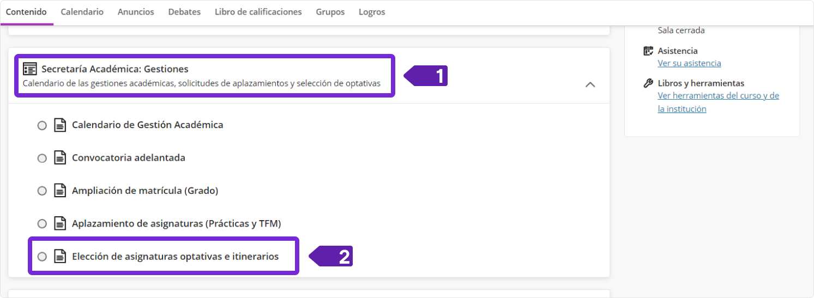The height and width of the screenshot is (298, 814).
Task: Mark the Convocatoria adelantada progress circle
Action: pos(42,158)
